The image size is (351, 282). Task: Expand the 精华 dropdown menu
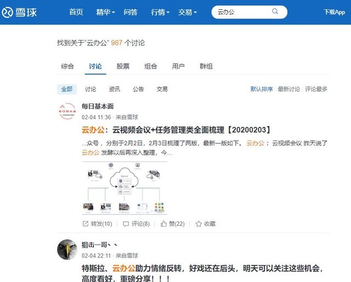click(105, 12)
